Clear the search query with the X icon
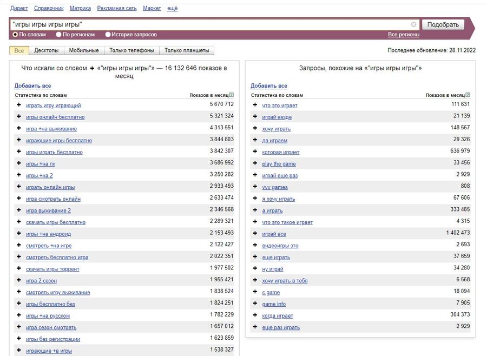The height and width of the screenshot is (356, 487). pyautogui.click(x=413, y=24)
